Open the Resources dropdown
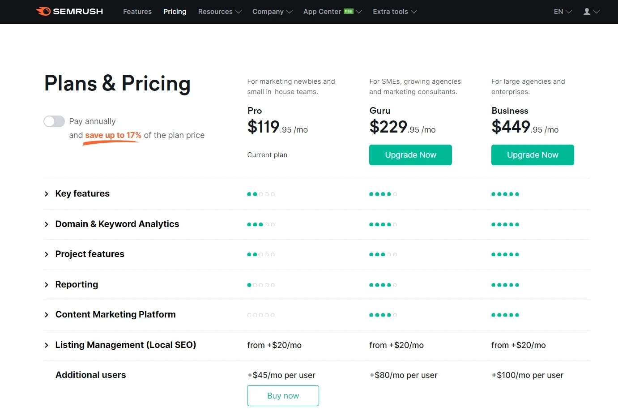 pos(219,12)
